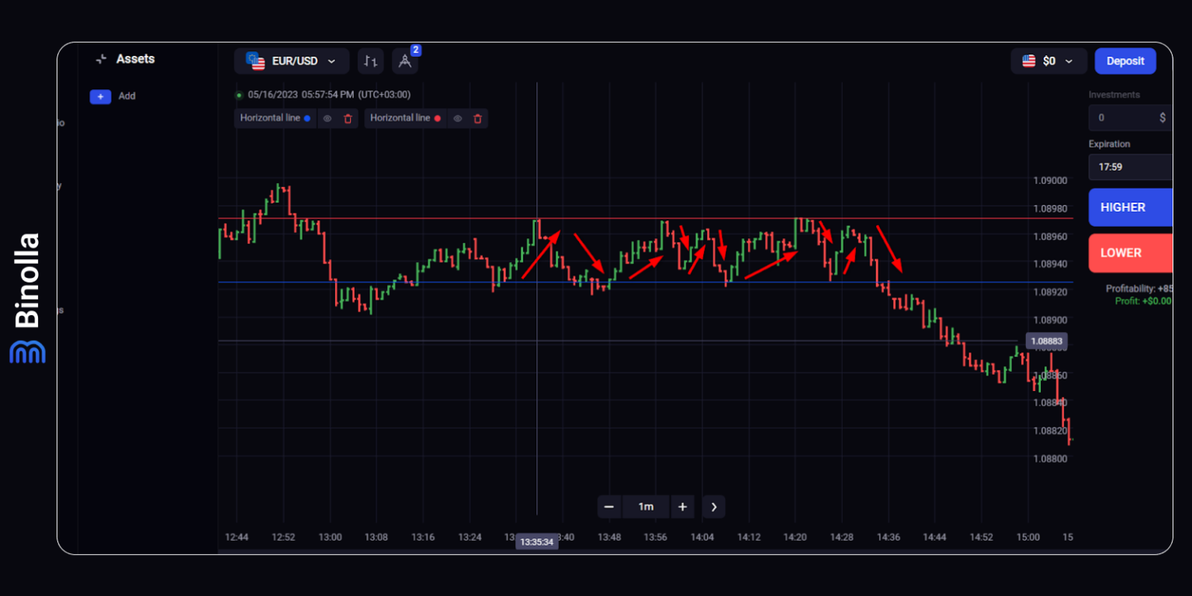
Task: Open the 1m timeframe selector
Action: click(x=646, y=507)
